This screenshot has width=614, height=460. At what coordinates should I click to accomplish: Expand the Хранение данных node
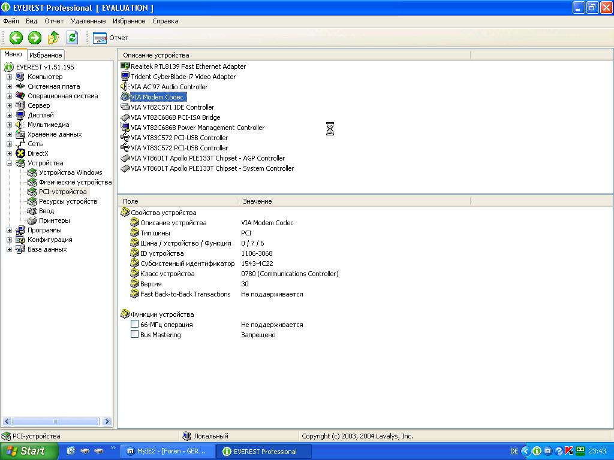(x=9, y=134)
